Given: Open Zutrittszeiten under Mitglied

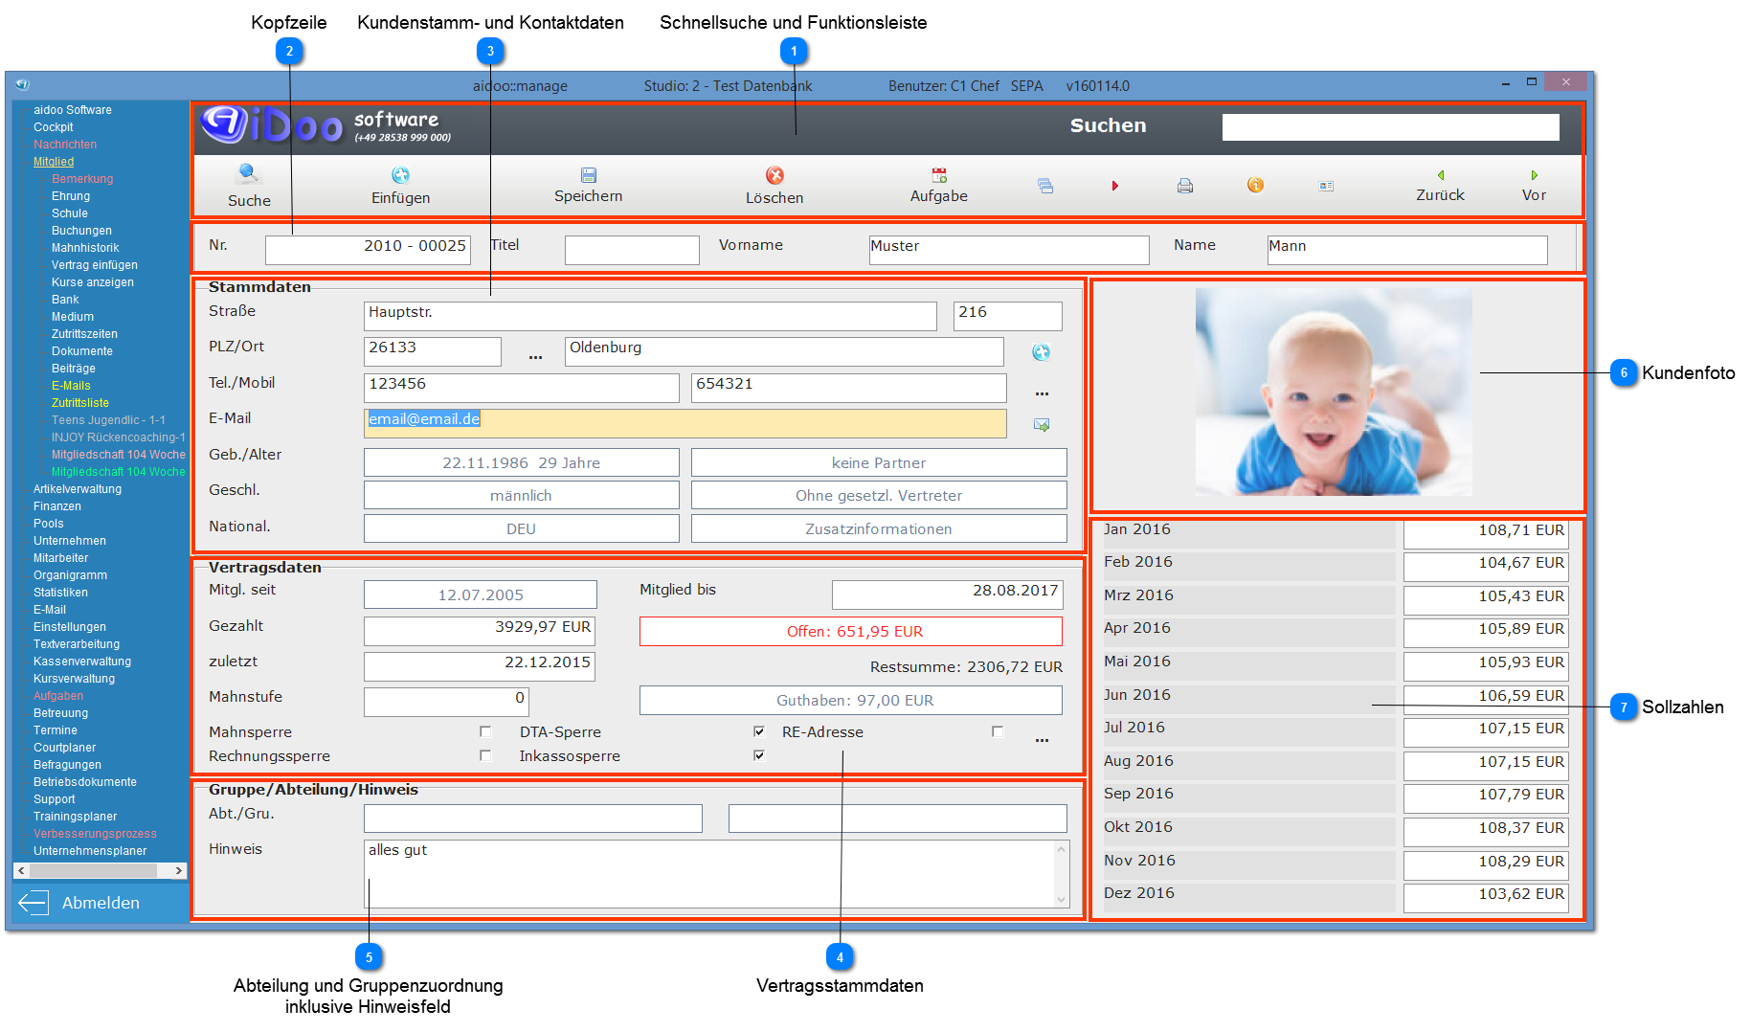Looking at the screenshot, I should pyautogui.click(x=84, y=334).
